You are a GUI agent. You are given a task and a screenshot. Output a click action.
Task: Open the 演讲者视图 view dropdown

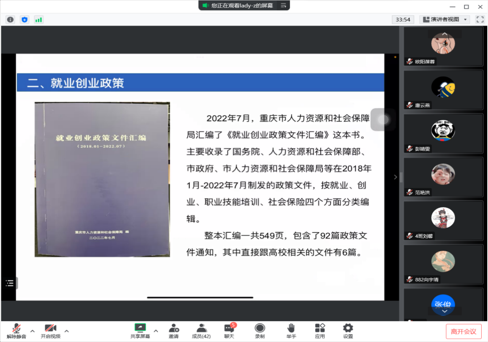(x=444, y=19)
